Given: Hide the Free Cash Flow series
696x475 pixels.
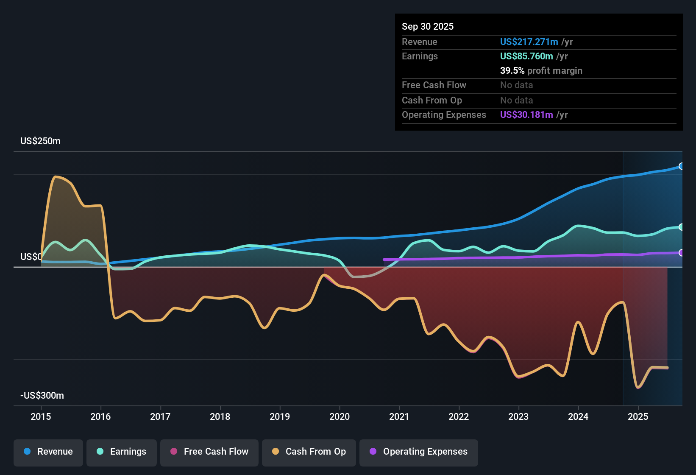Looking at the screenshot, I should click(x=209, y=452).
